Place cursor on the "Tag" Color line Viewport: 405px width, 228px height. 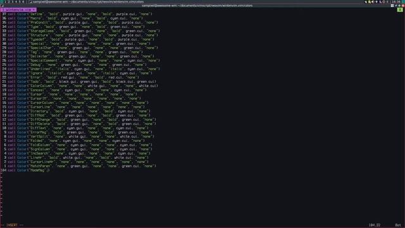point(75,52)
